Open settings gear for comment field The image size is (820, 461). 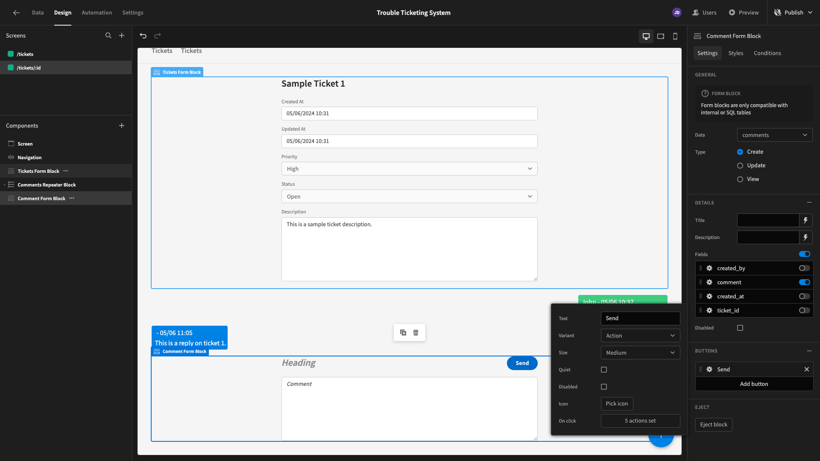[x=709, y=282]
